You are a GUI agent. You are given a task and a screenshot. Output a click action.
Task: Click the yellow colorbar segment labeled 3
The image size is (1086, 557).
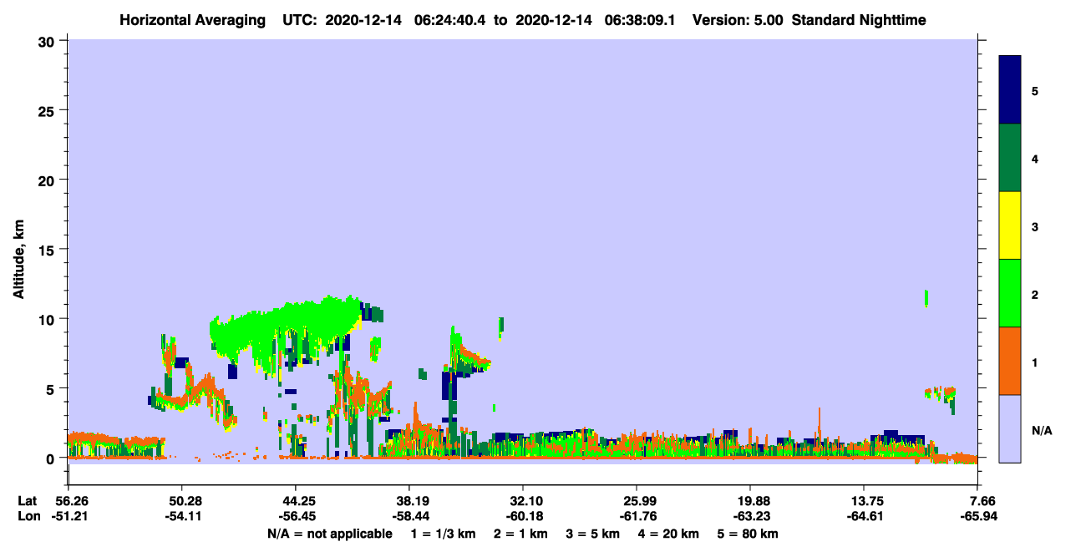1010,225
